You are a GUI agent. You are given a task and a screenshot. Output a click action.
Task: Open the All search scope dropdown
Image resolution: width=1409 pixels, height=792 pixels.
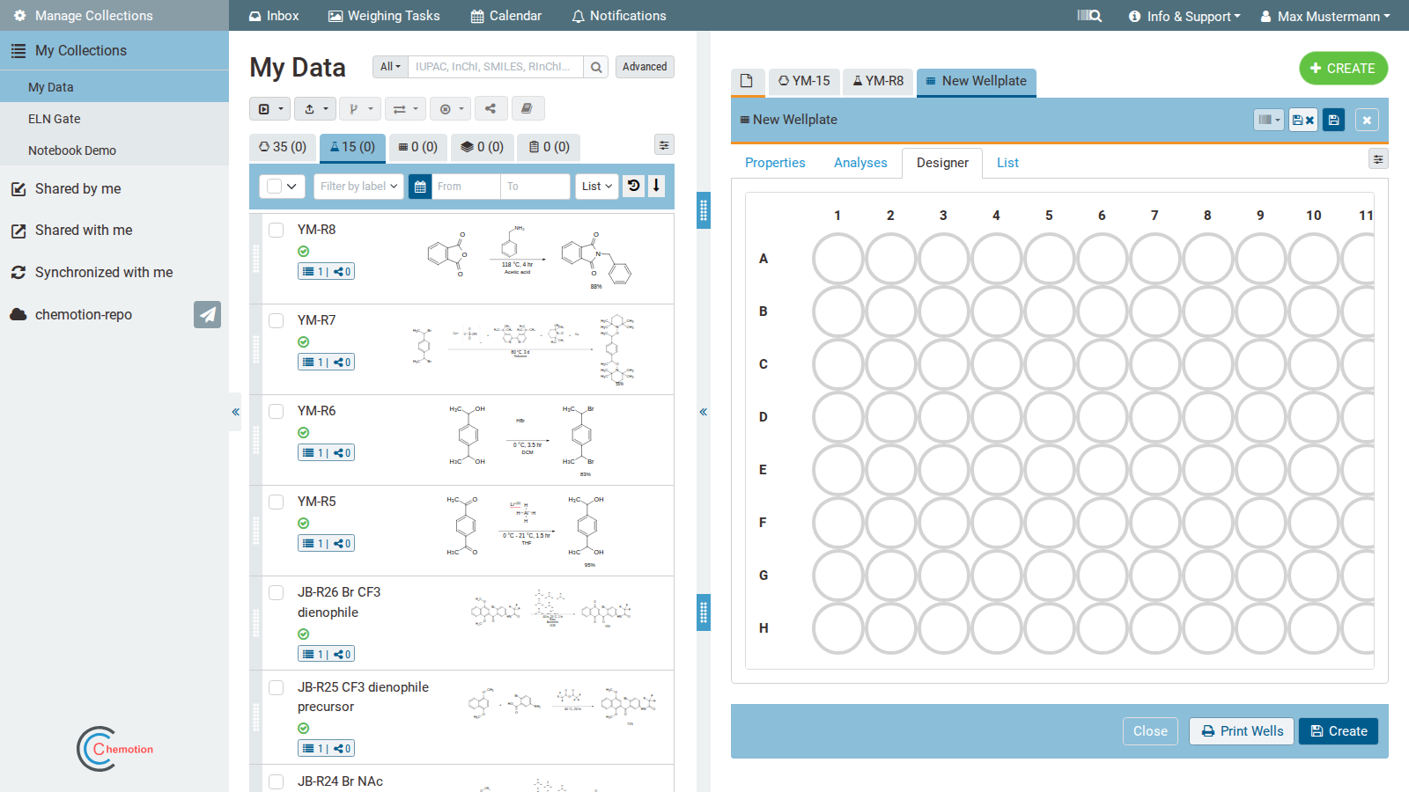click(390, 67)
